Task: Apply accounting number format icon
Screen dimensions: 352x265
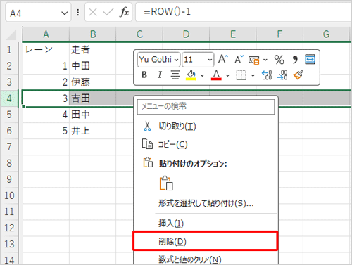Action: pos(254,60)
